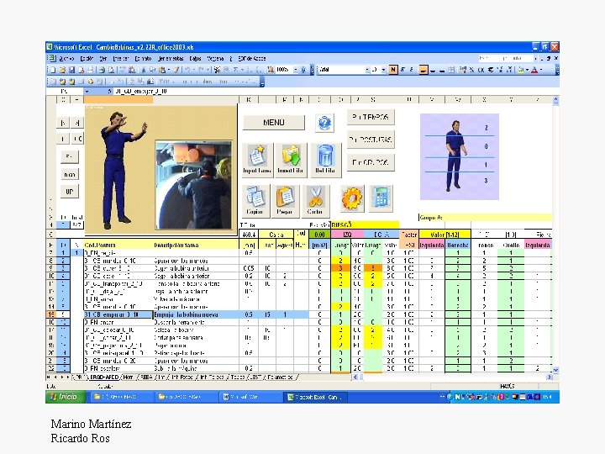The image size is (605, 454).
Task: Click the Inicio start button
Action: (x=66, y=397)
